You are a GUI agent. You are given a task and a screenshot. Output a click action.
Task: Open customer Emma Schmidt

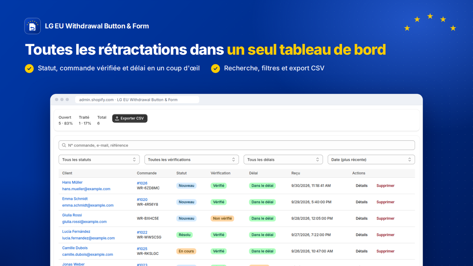(75, 199)
